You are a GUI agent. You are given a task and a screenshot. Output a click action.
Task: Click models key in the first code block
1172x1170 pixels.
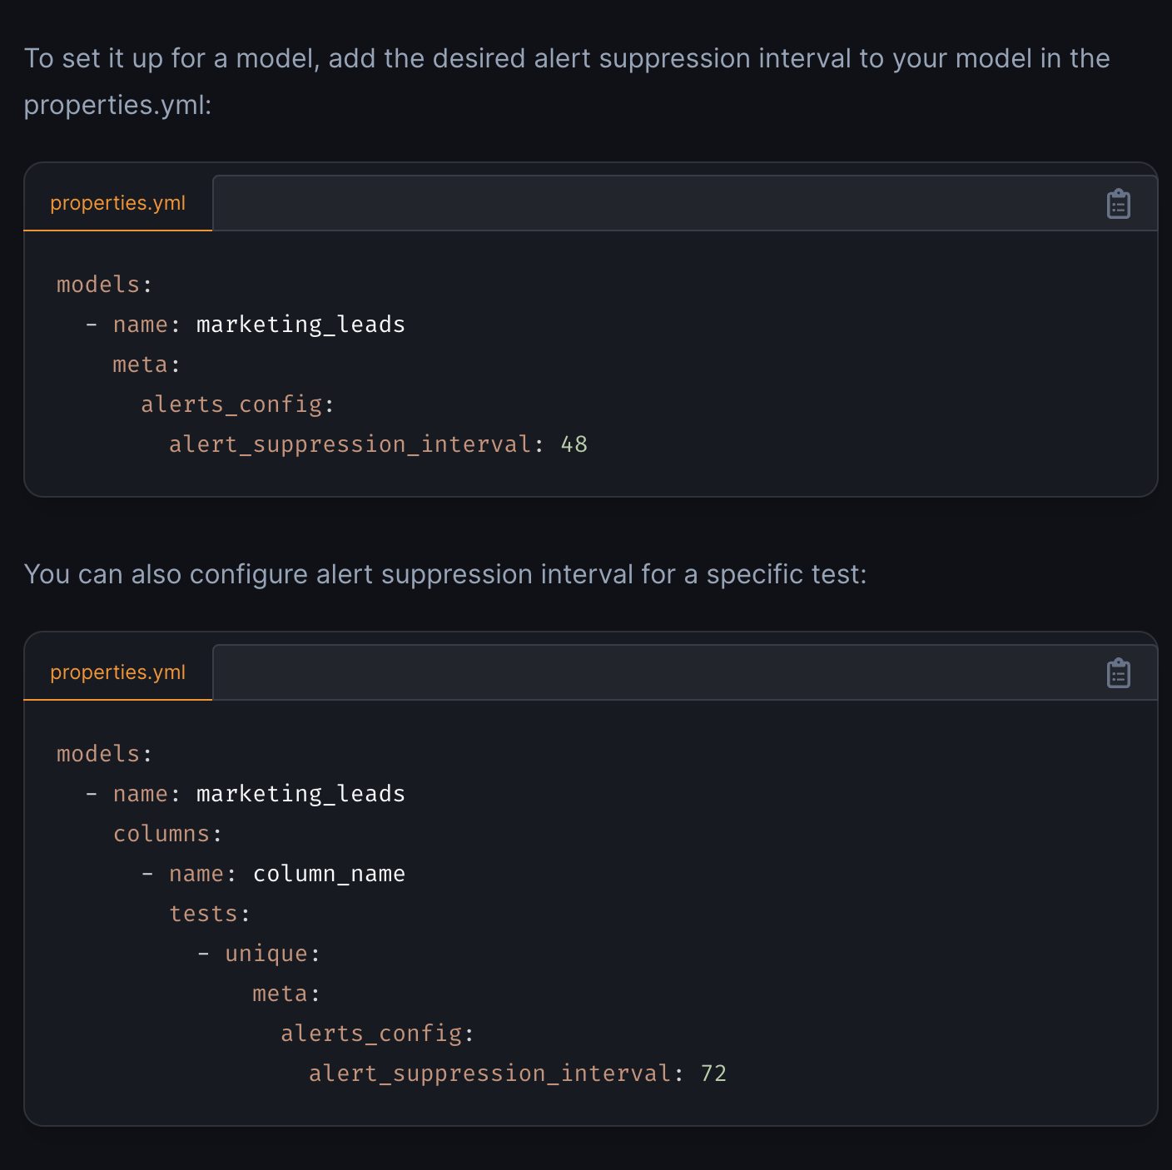tap(98, 285)
